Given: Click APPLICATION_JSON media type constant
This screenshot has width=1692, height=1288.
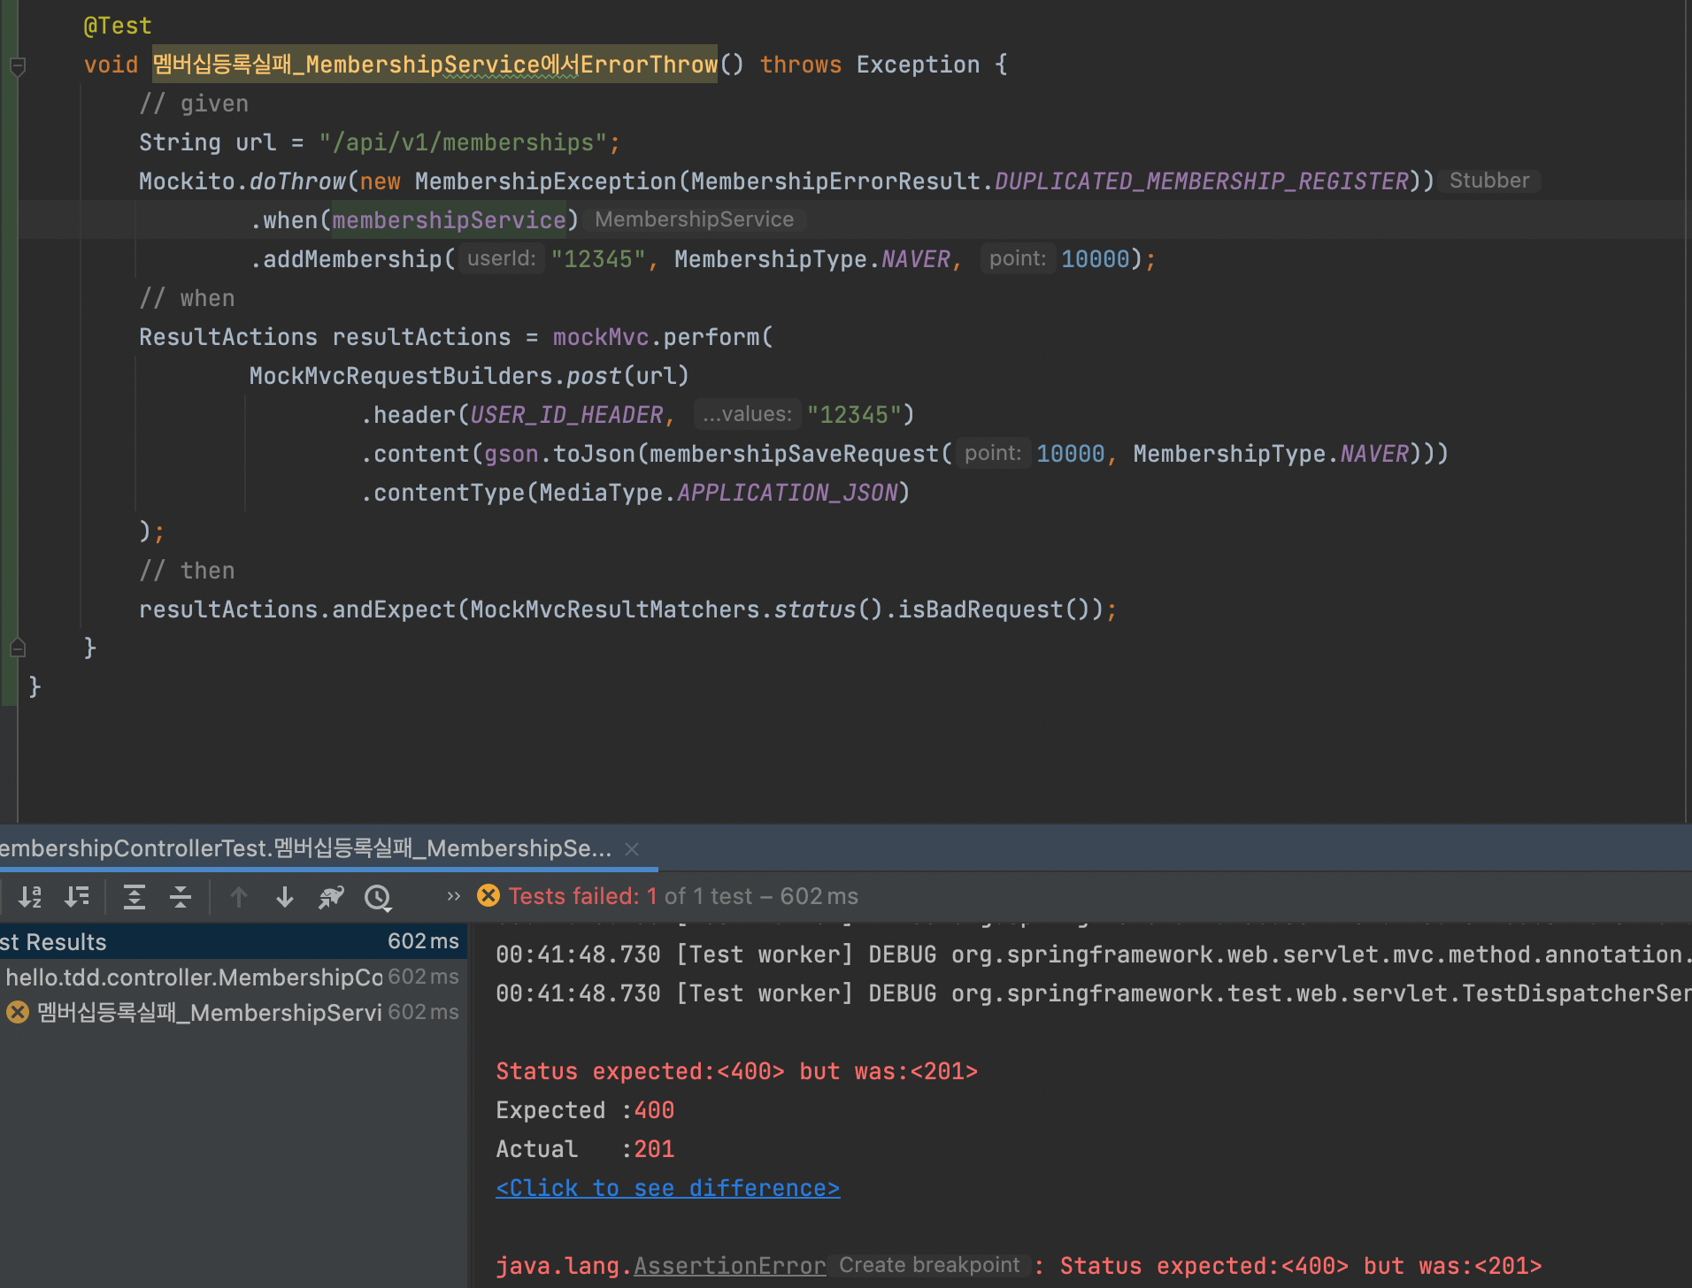Looking at the screenshot, I should (x=788, y=493).
